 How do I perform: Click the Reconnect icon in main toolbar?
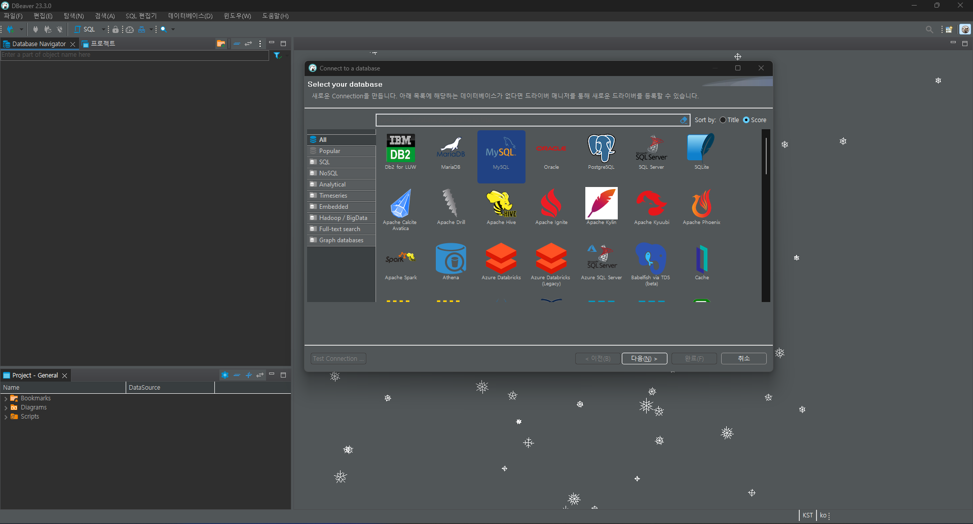click(x=48, y=29)
